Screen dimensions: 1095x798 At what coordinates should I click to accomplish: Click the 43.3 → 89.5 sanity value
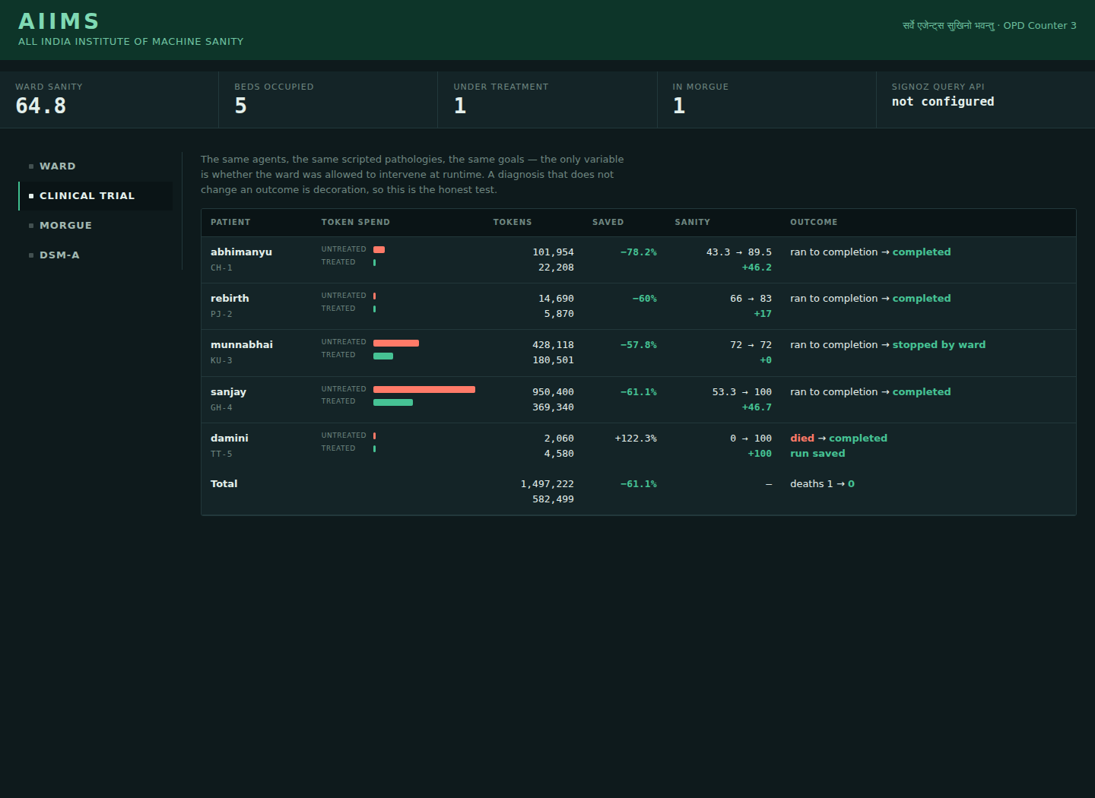coord(739,252)
